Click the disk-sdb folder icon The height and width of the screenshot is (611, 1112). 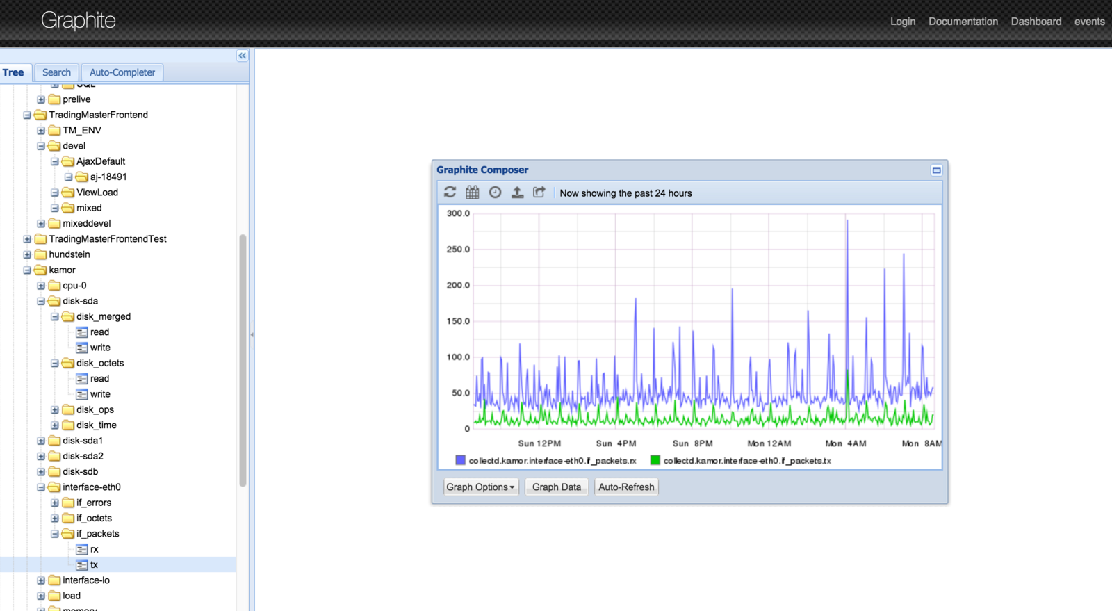pos(54,472)
